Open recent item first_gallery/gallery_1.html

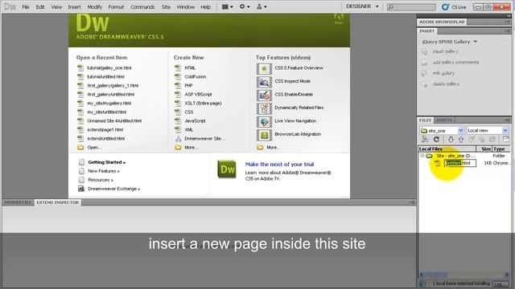(x=113, y=86)
